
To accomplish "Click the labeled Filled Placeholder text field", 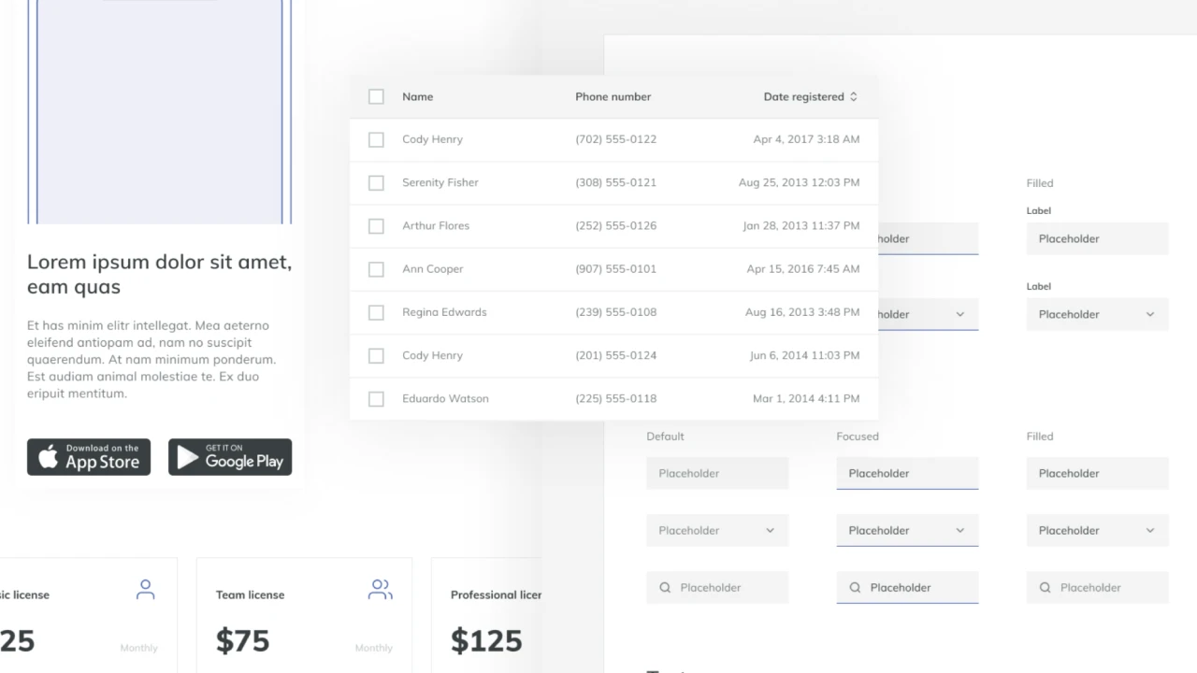I will click(x=1097, y=238).
